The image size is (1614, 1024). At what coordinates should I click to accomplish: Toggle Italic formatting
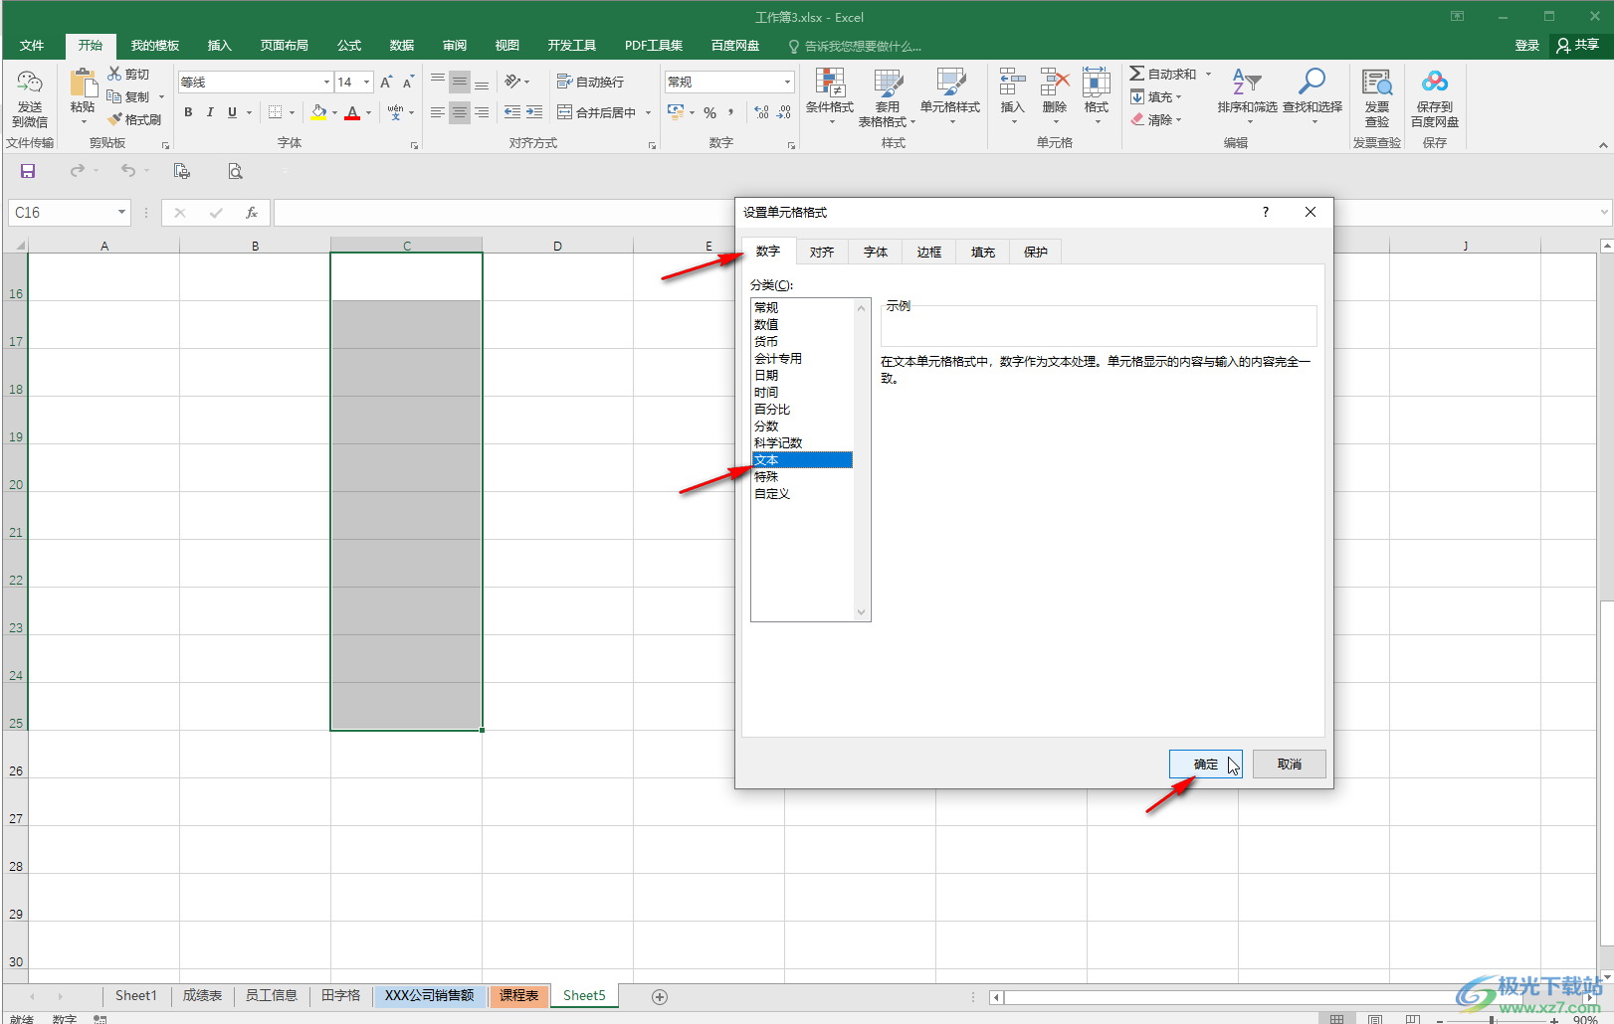[x=210, y=112]
